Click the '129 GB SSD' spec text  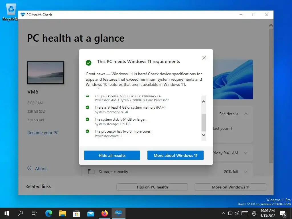pos(36,111)
